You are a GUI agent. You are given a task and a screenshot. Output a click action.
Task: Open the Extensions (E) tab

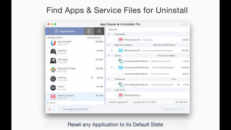tap(89, 31)
